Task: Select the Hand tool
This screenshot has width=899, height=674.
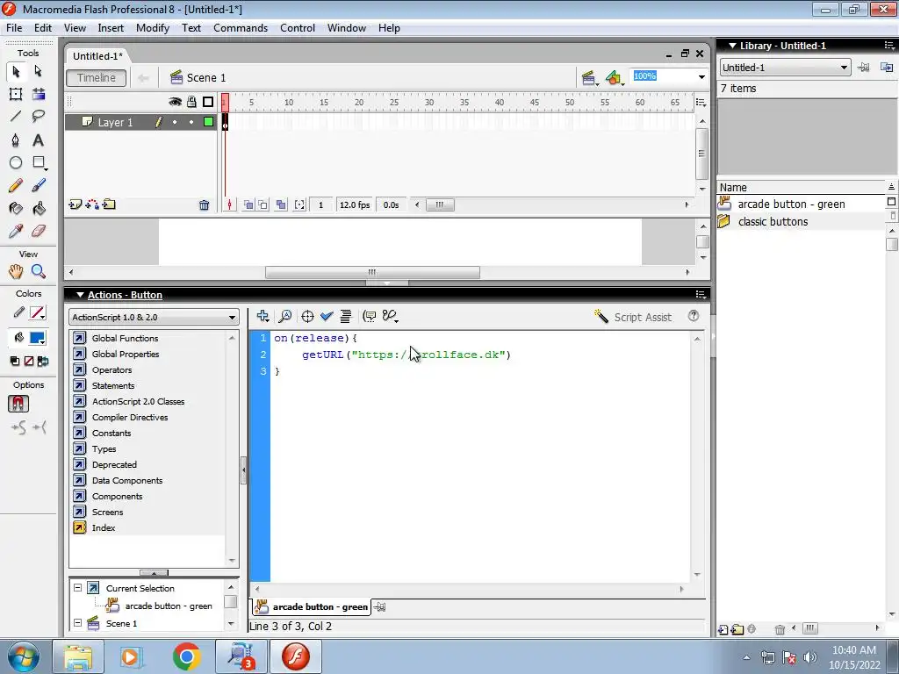Action: click(16, 271)
